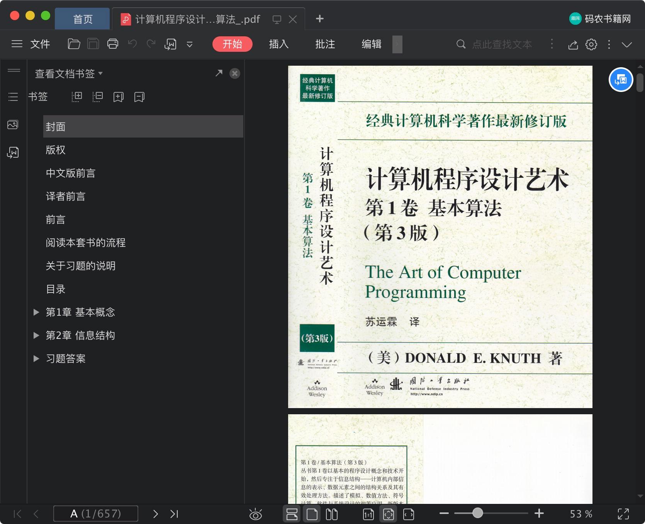Select the 插入 ribbon tab
Viewport: 645px width, 524px height.
[279, 44]
